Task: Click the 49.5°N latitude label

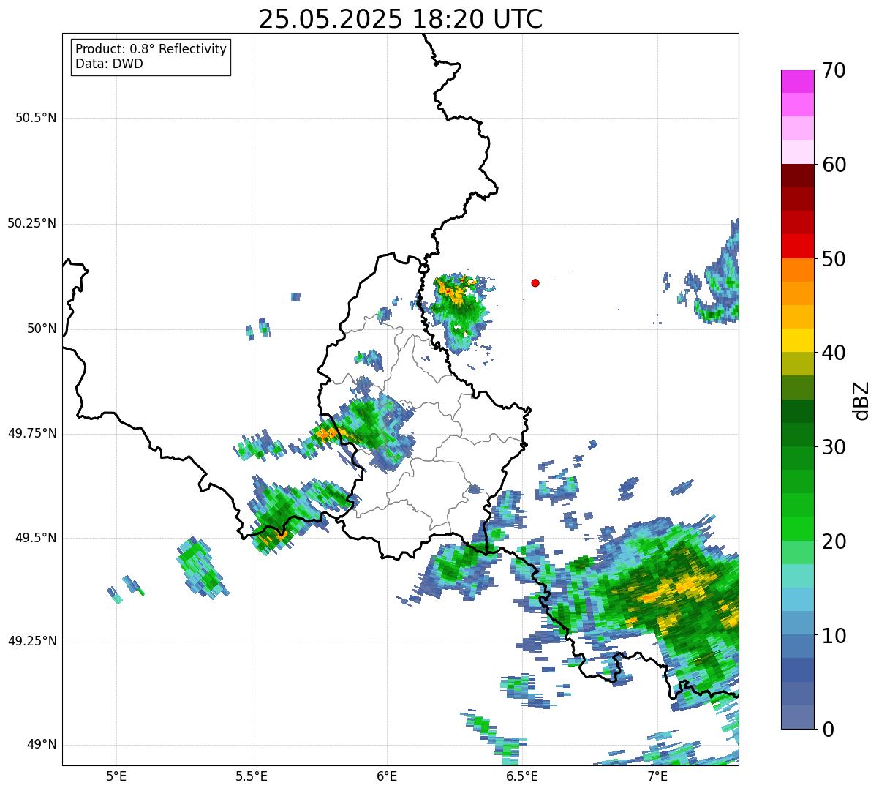Action: [x=36, y=538]
